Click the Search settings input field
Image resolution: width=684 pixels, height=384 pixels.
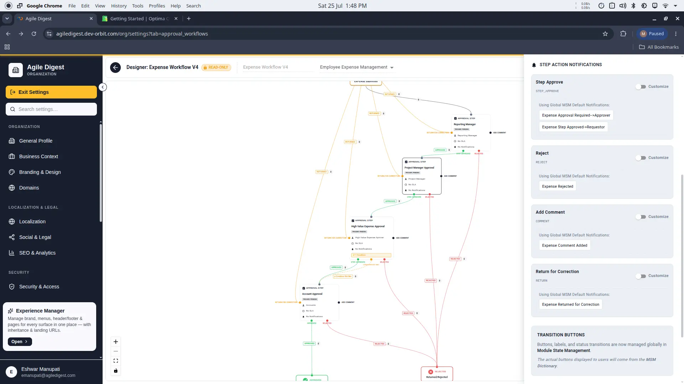(x=51, y=109)
